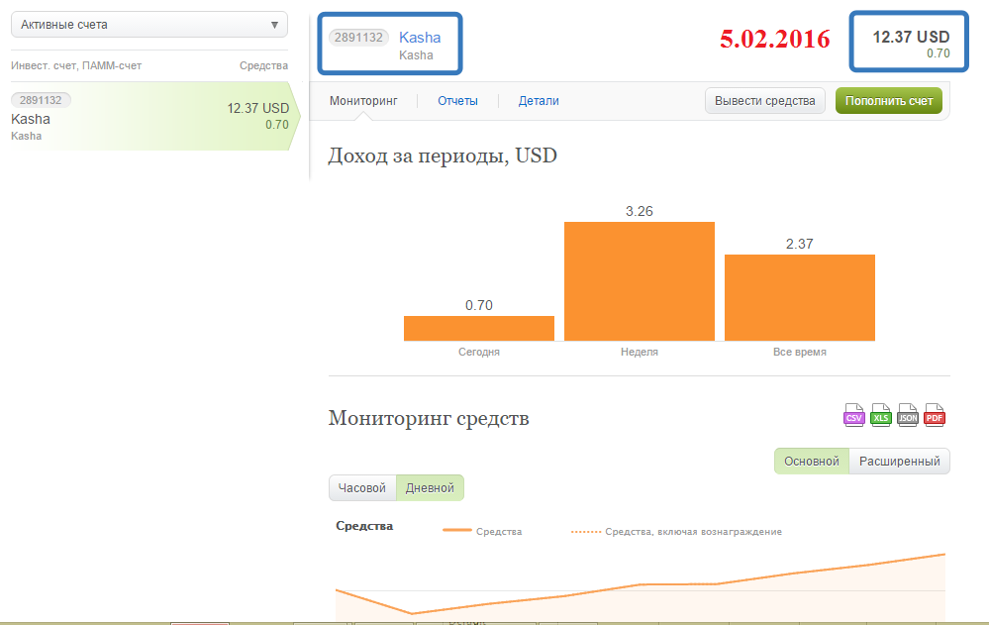Click the 12.37 USD balance in sidebar
This screenshot has width=989, height=625.
(x=258, y=108)
